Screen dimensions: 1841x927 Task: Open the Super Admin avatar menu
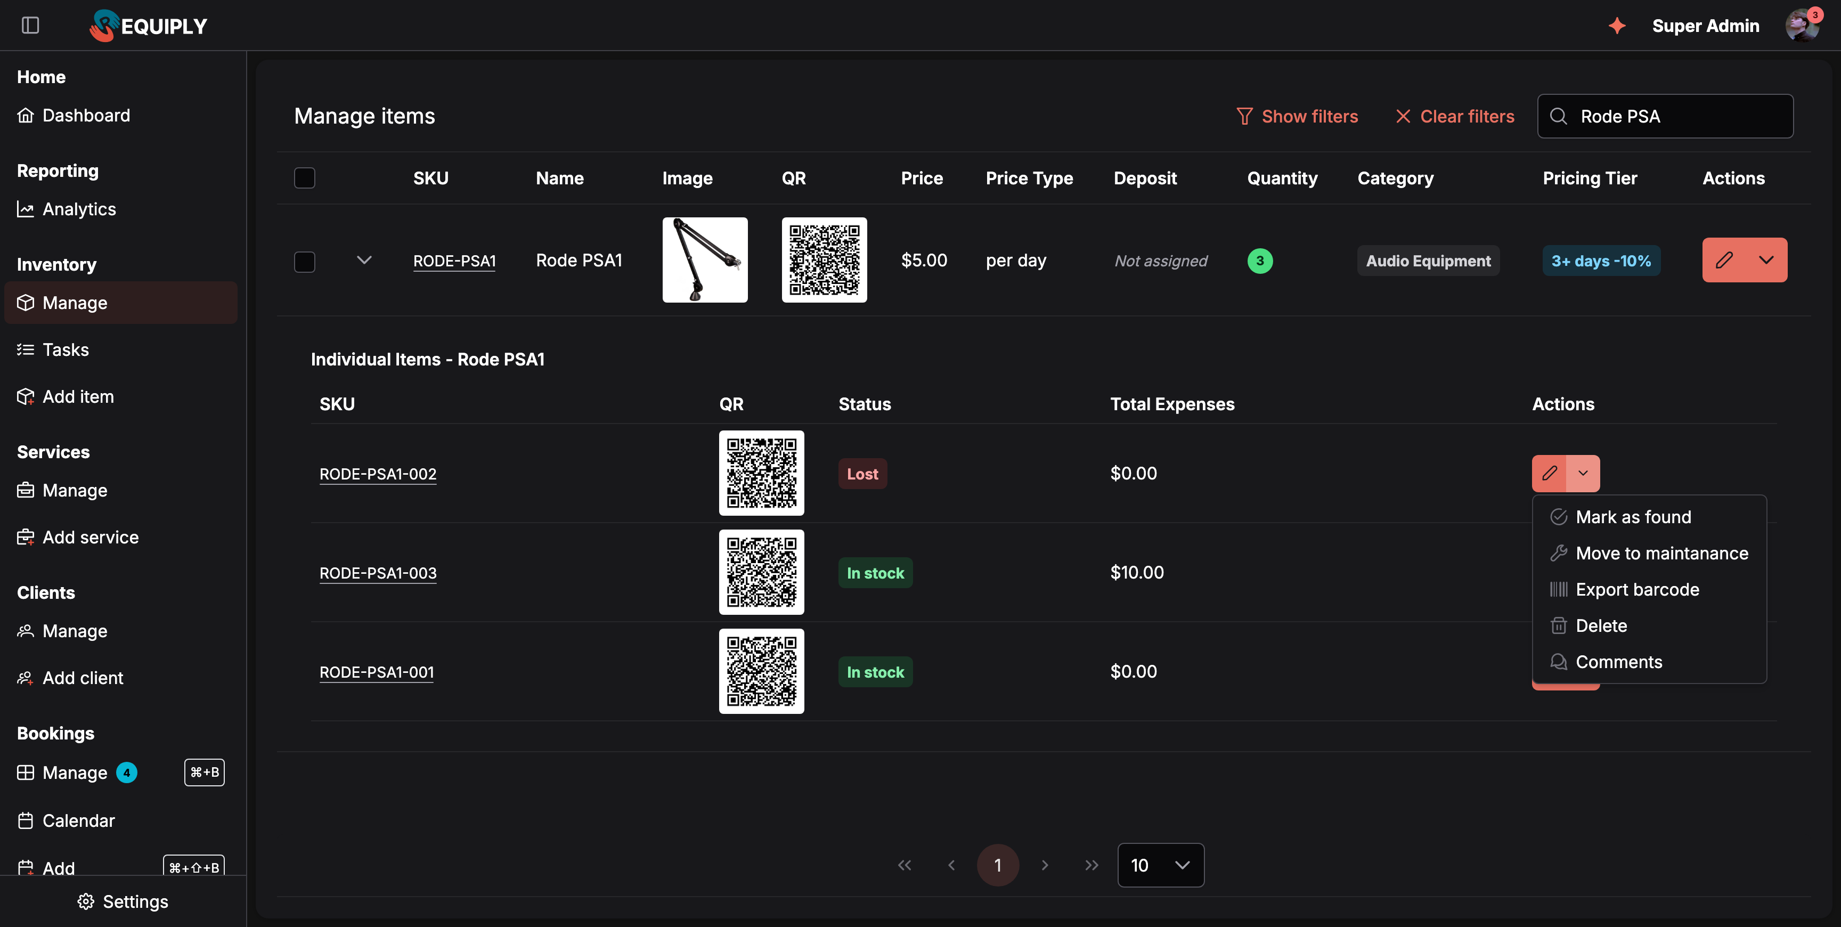pyautogui.click(x=1802, y=26)
